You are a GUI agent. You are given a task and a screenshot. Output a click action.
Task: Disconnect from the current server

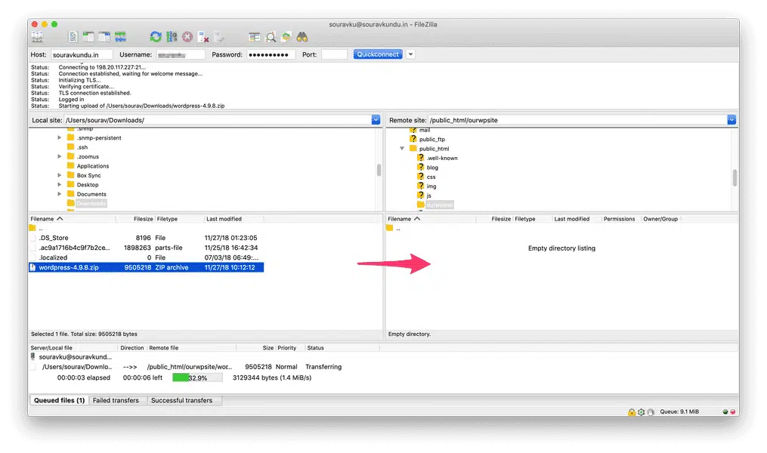pos(203,36)
